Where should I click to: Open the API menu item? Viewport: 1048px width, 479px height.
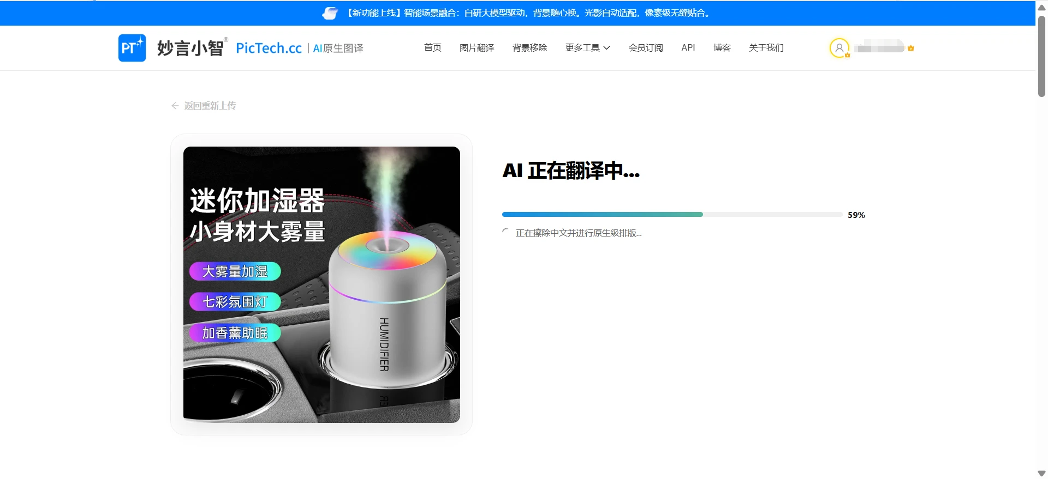[x=688, y=48]
